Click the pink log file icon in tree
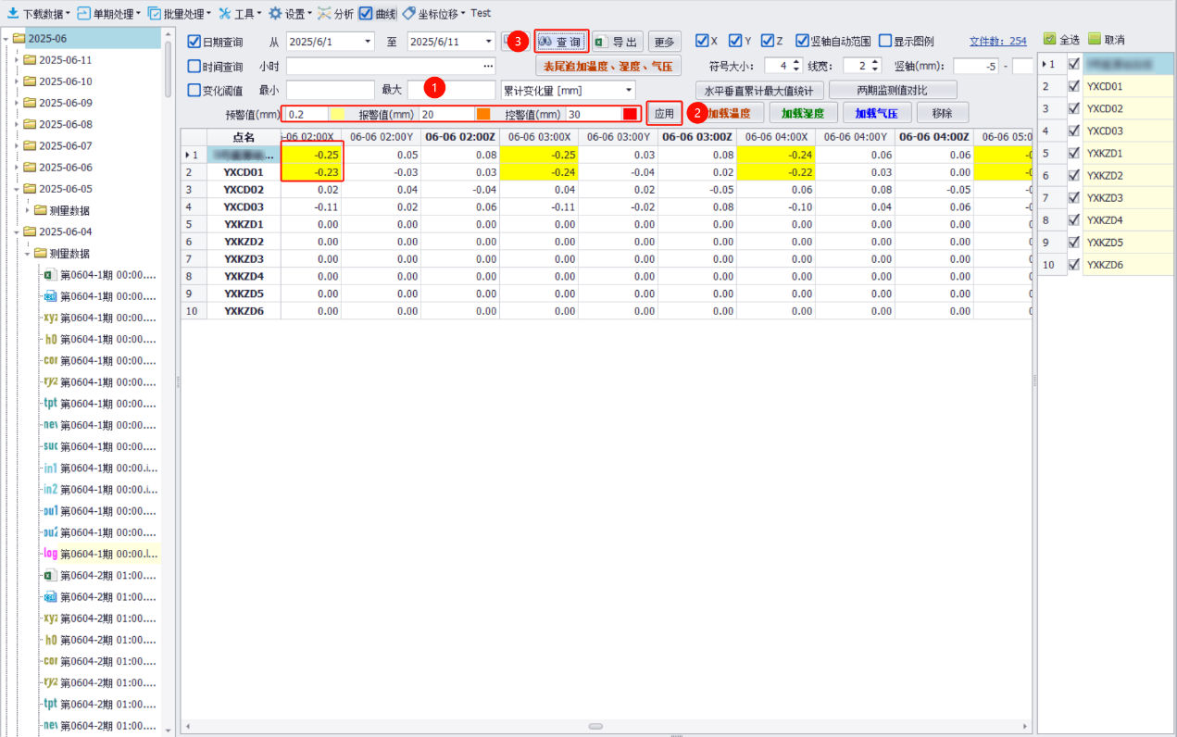Viewport: 1177px width, 737px height. 50,554
